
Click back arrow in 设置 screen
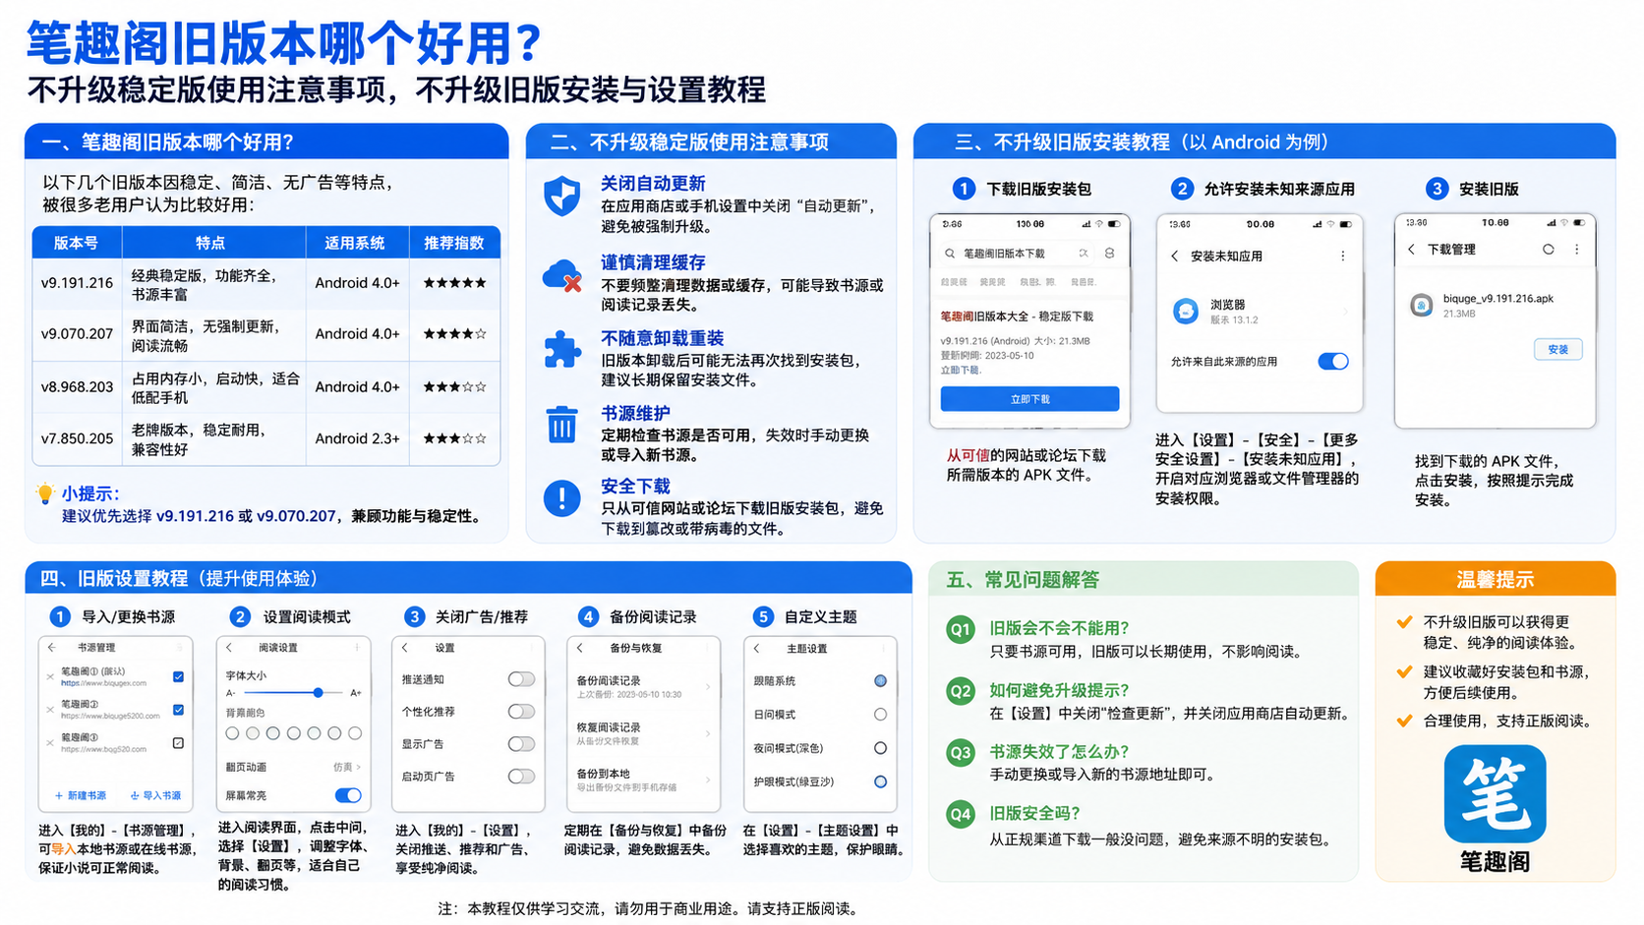pyautogui.click(x=404, y=648)
